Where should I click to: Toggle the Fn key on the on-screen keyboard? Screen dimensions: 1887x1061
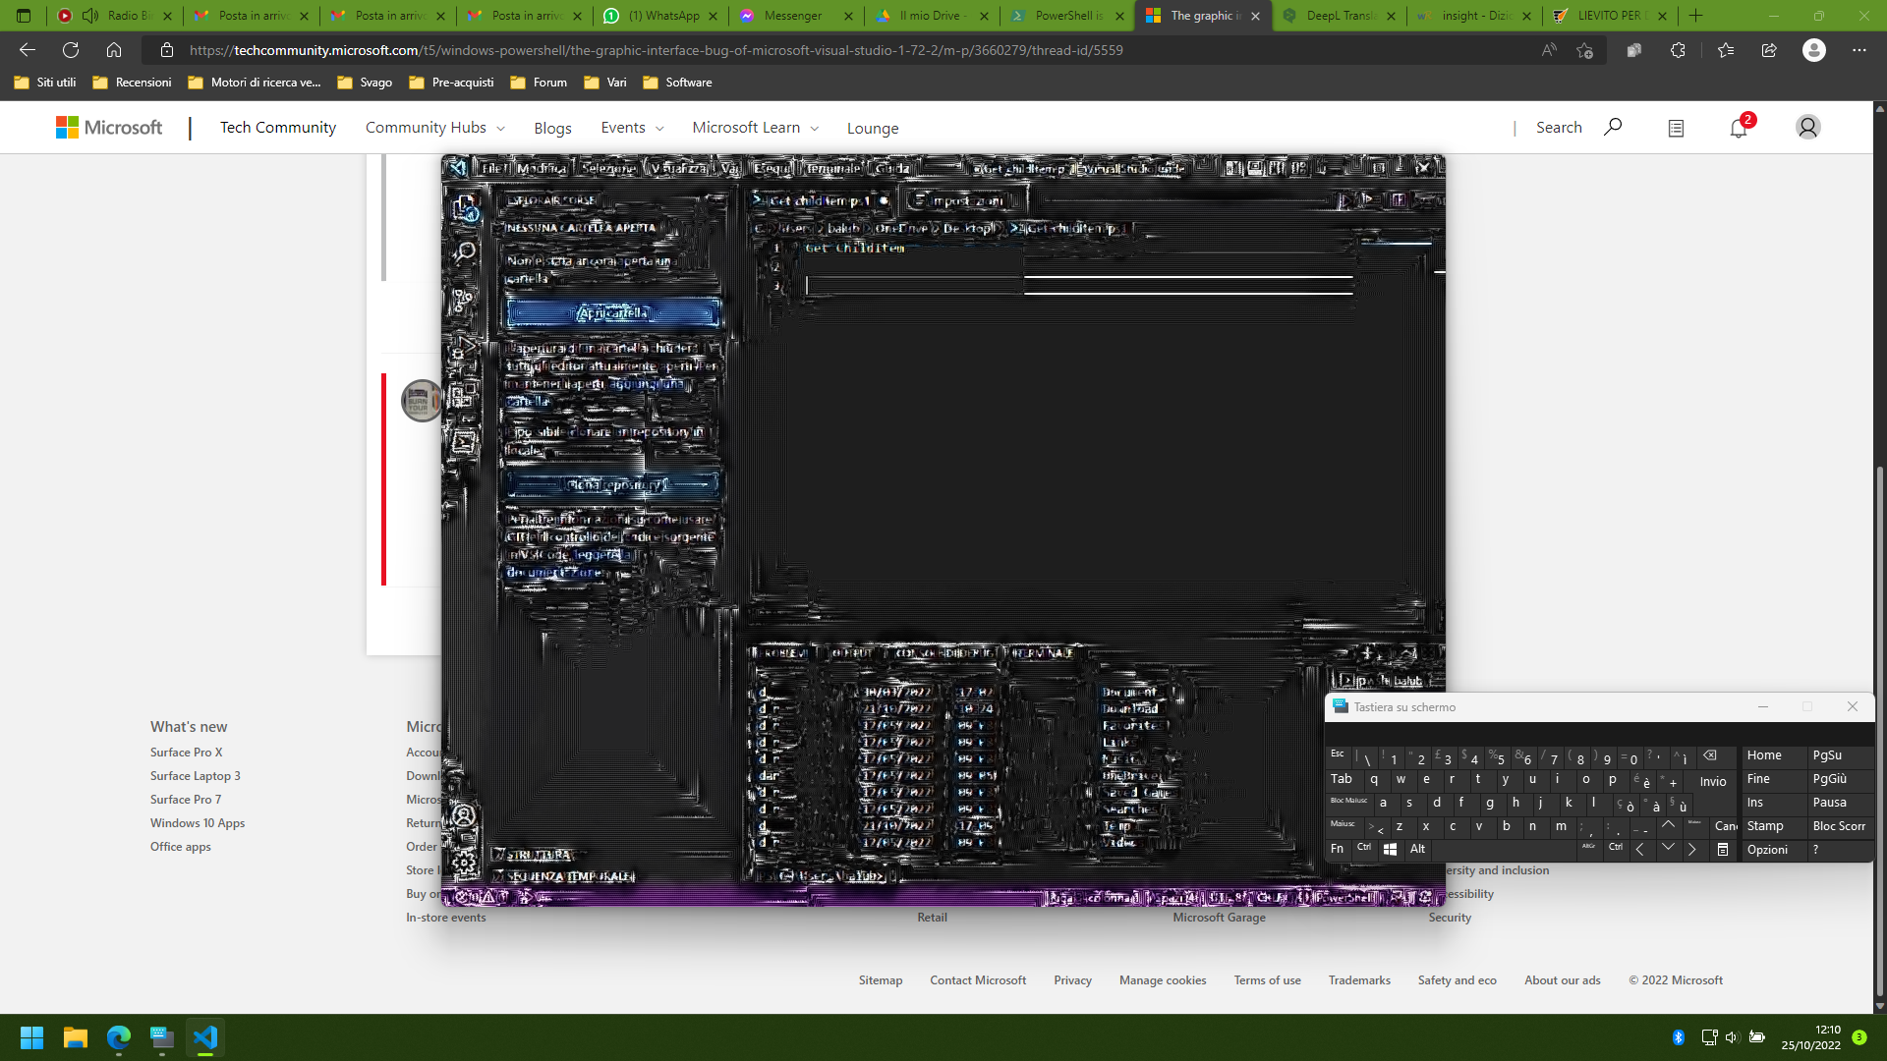pyautogui.click(x=1338, y=849)
